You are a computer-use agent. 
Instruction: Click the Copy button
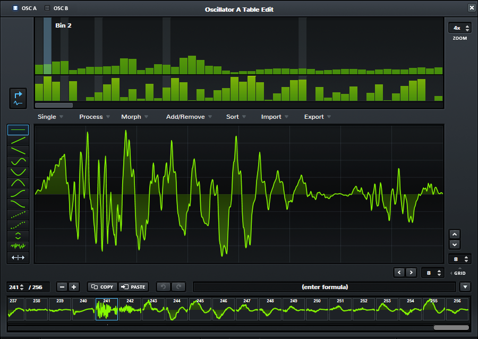click(x=103, y=287)
